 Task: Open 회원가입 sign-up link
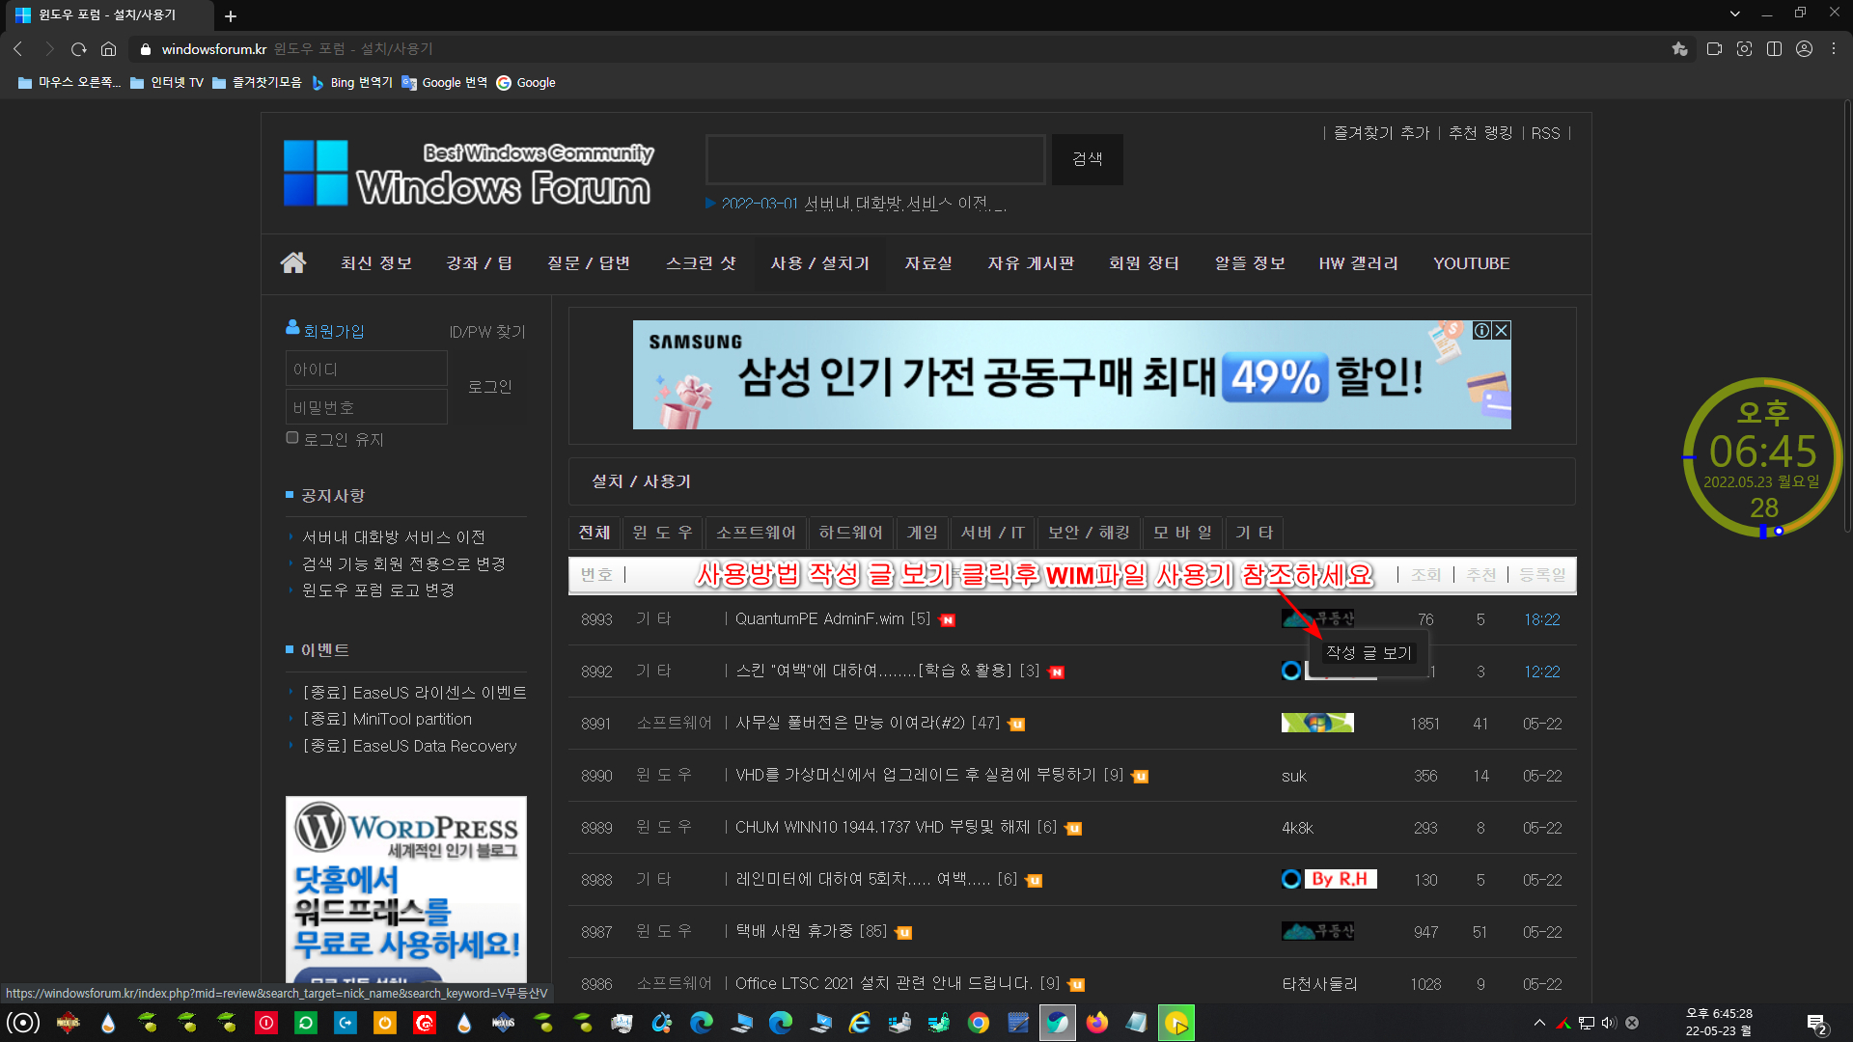[333, 331]
